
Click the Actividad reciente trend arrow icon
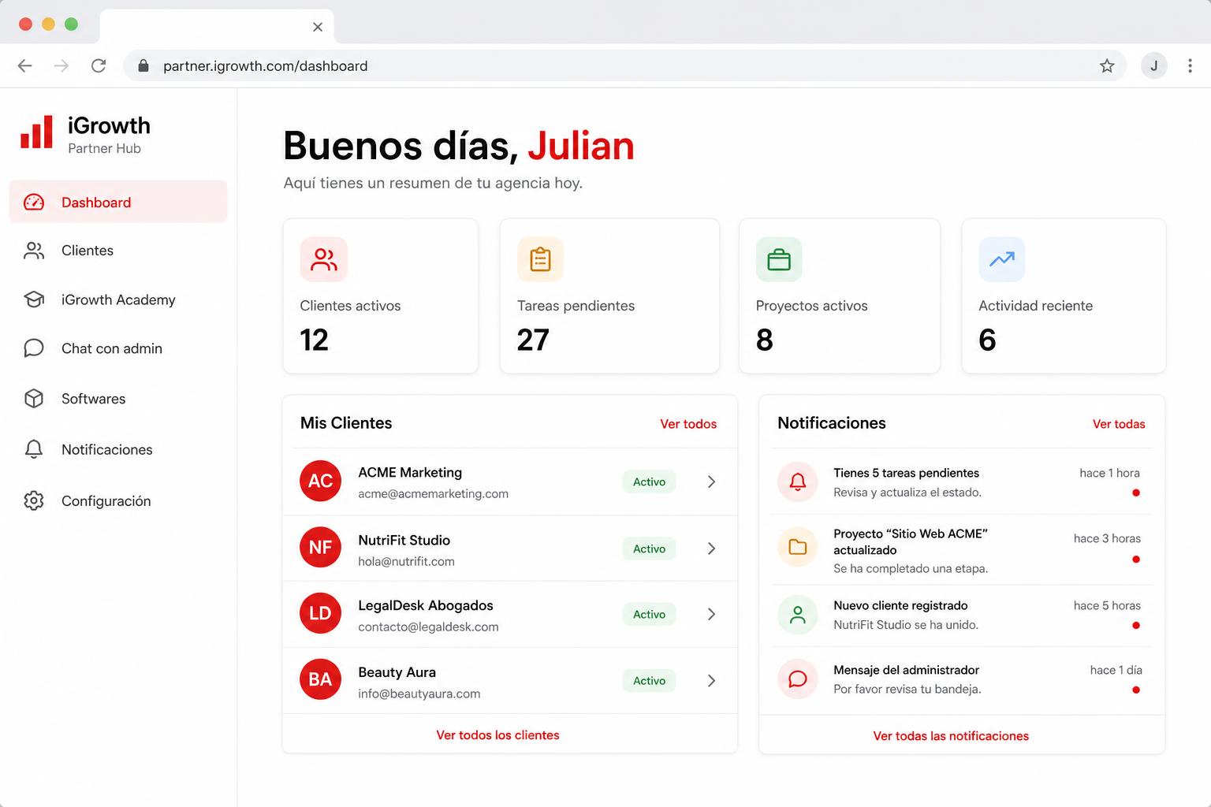pos(1002,259)
